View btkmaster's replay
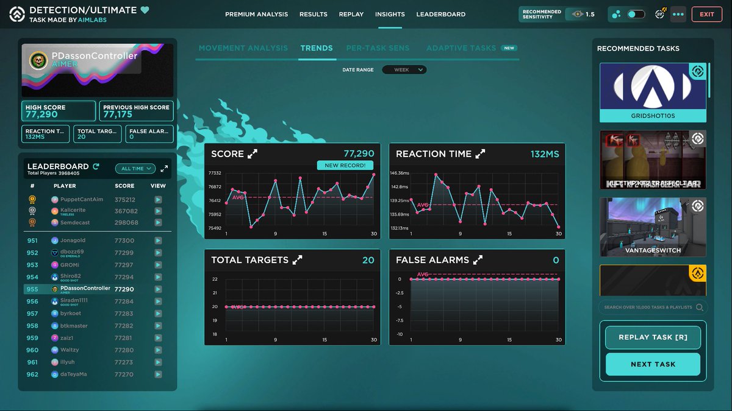 pyautogui.click(x=158, y=326)
